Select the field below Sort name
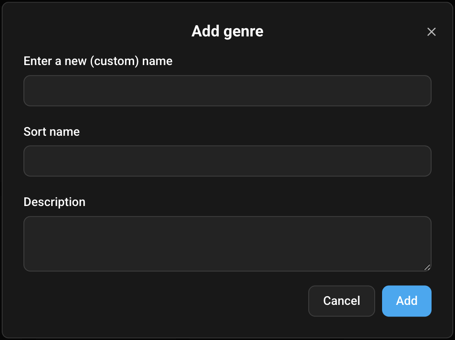This screenshot has width=455, height=340. pos(227,161)
